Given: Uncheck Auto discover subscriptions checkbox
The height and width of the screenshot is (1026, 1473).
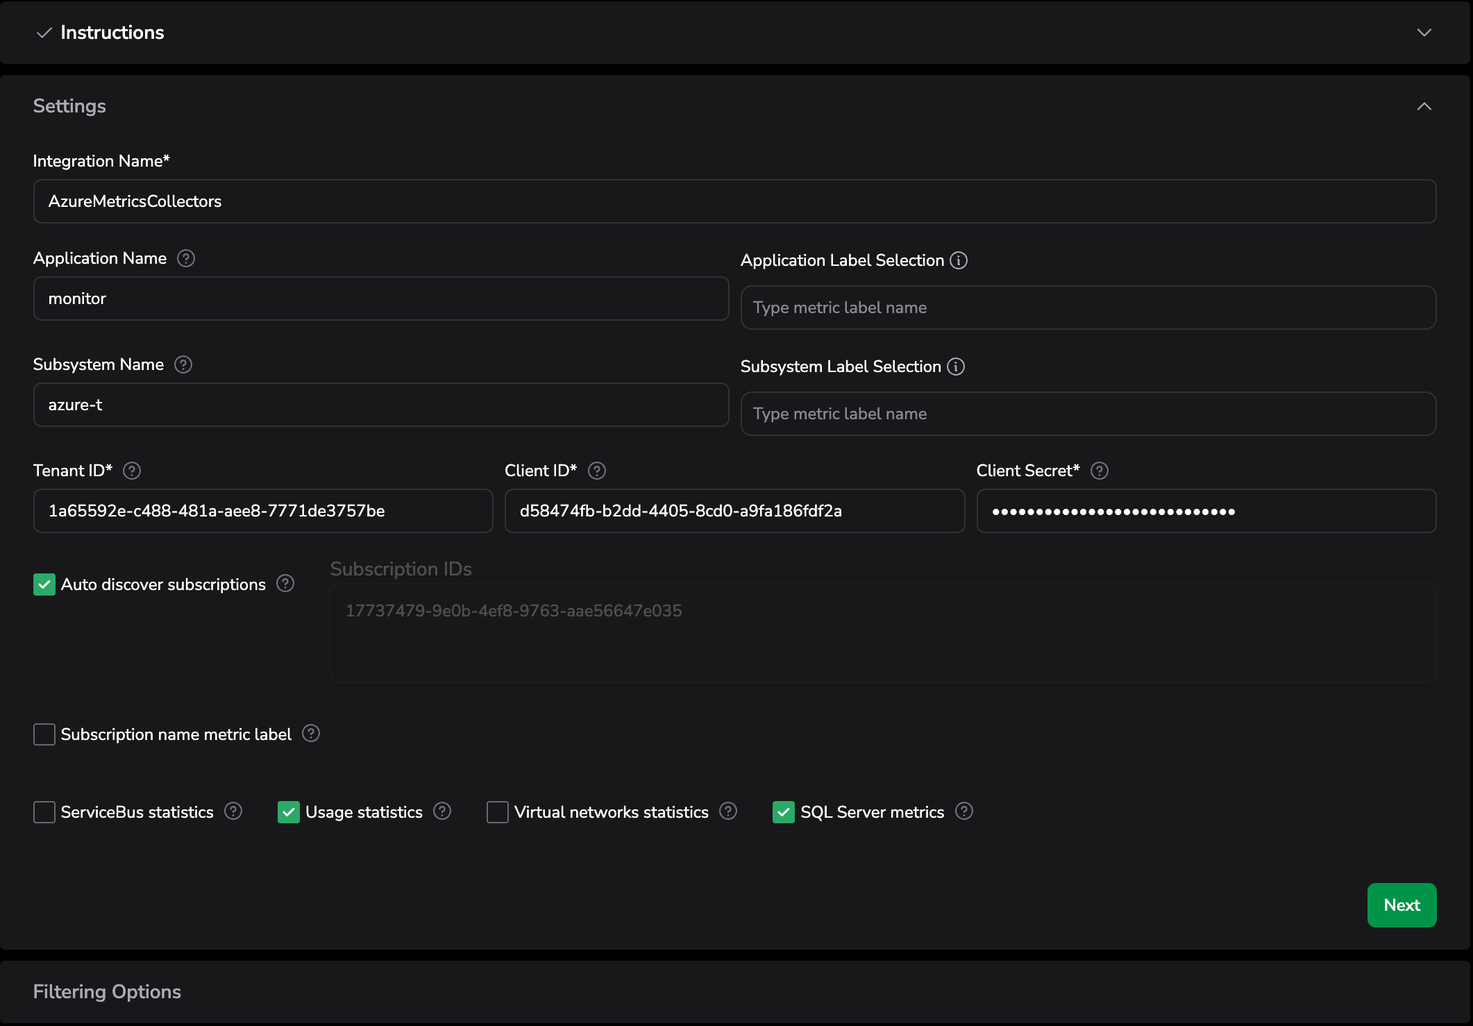Looking at the screenshot, I should 44,585.
